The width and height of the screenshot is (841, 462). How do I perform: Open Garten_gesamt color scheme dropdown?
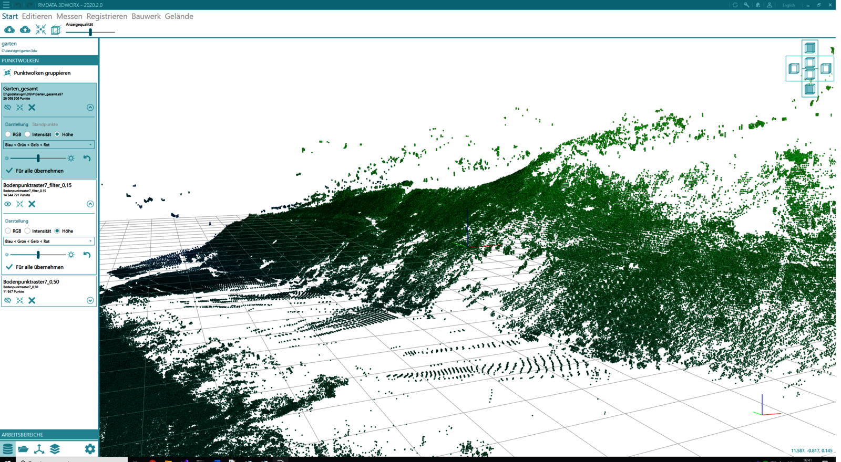(x=48, y=145)
